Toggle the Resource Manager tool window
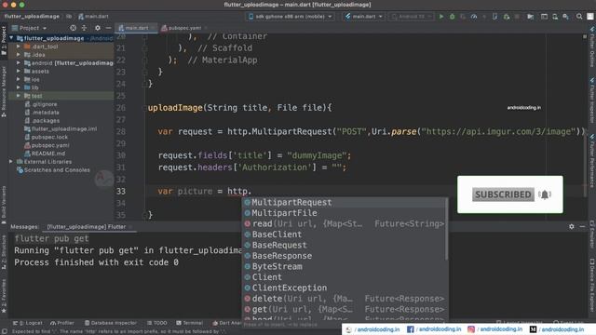596x335 pixels. (4, 91)
